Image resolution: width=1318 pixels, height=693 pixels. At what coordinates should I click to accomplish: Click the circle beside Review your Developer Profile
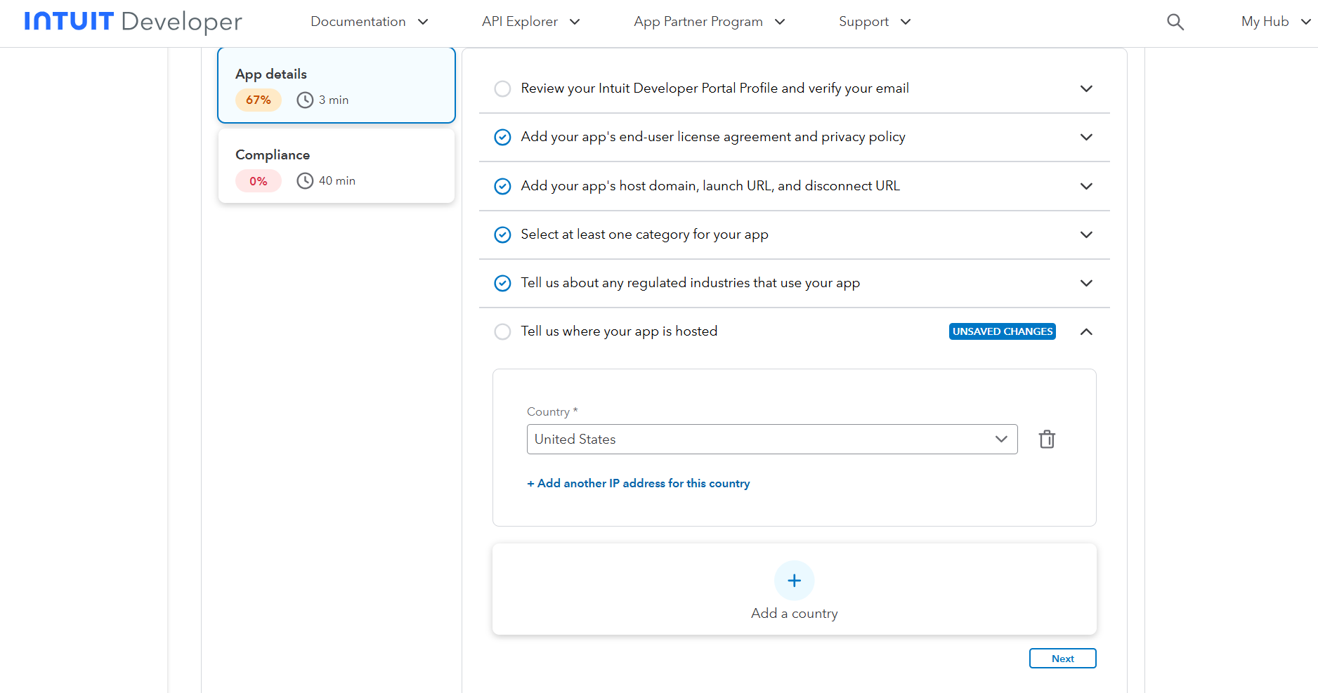[502, 89]
